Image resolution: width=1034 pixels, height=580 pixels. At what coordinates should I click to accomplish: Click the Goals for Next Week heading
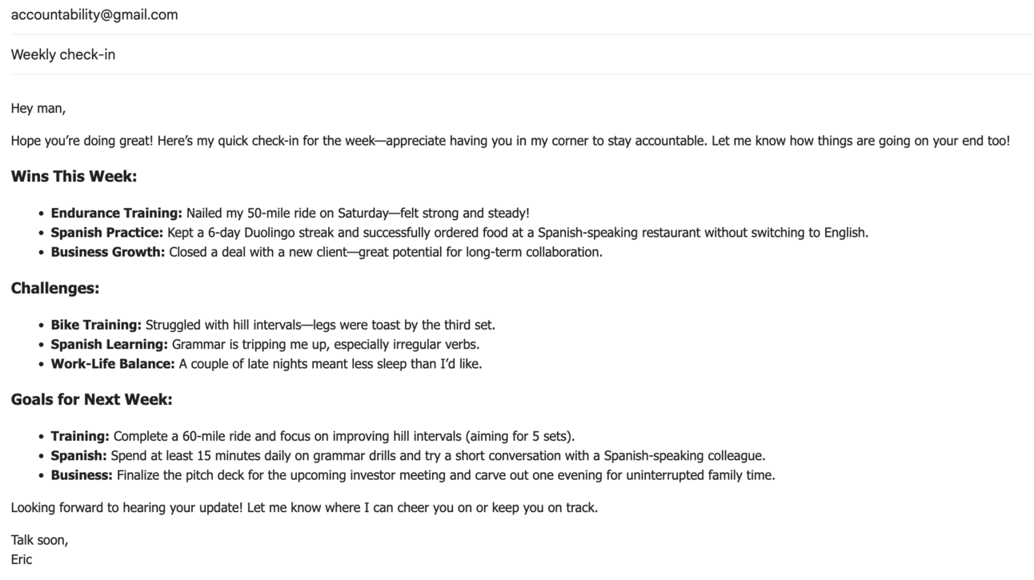click(92, 399)
